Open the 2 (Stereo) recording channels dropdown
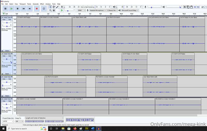The image size is (207, 131). pyautogui.click(x=112, y=10)
